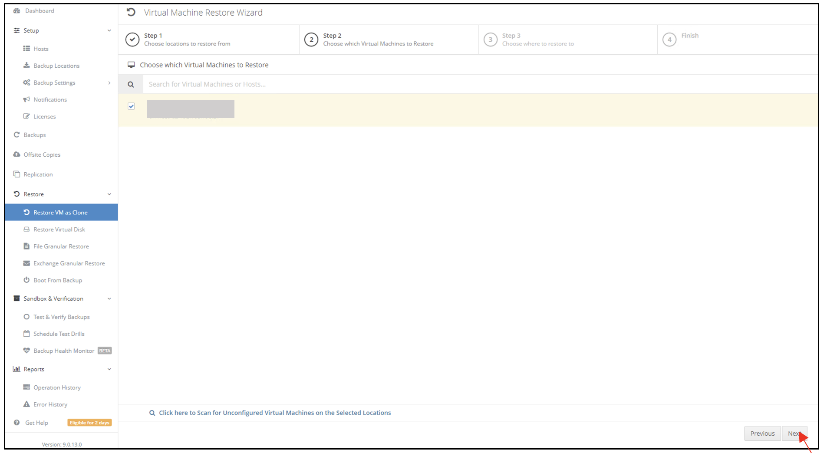This screenshot has height=453, width=824.
Task: Click the BETA badge next to Health Monitor
Action: click(105, 351)
